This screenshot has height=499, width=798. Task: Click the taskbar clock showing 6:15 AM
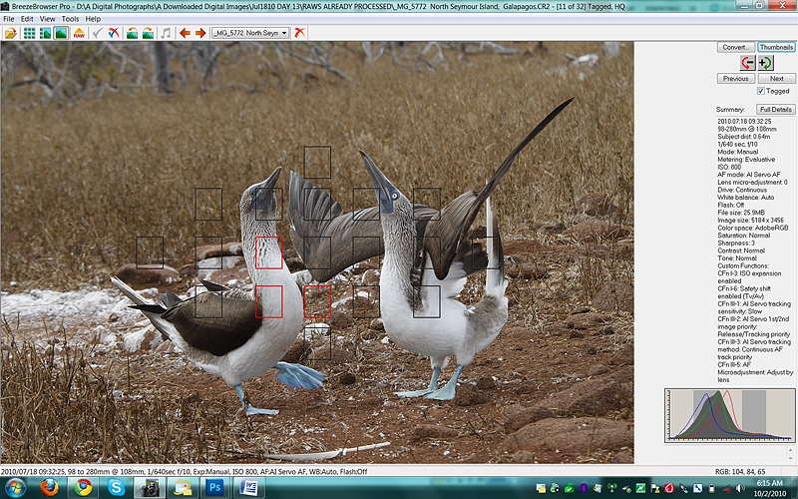(769, 487)
